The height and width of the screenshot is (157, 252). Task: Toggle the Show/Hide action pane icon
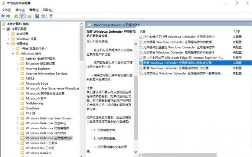pos(43,16)
